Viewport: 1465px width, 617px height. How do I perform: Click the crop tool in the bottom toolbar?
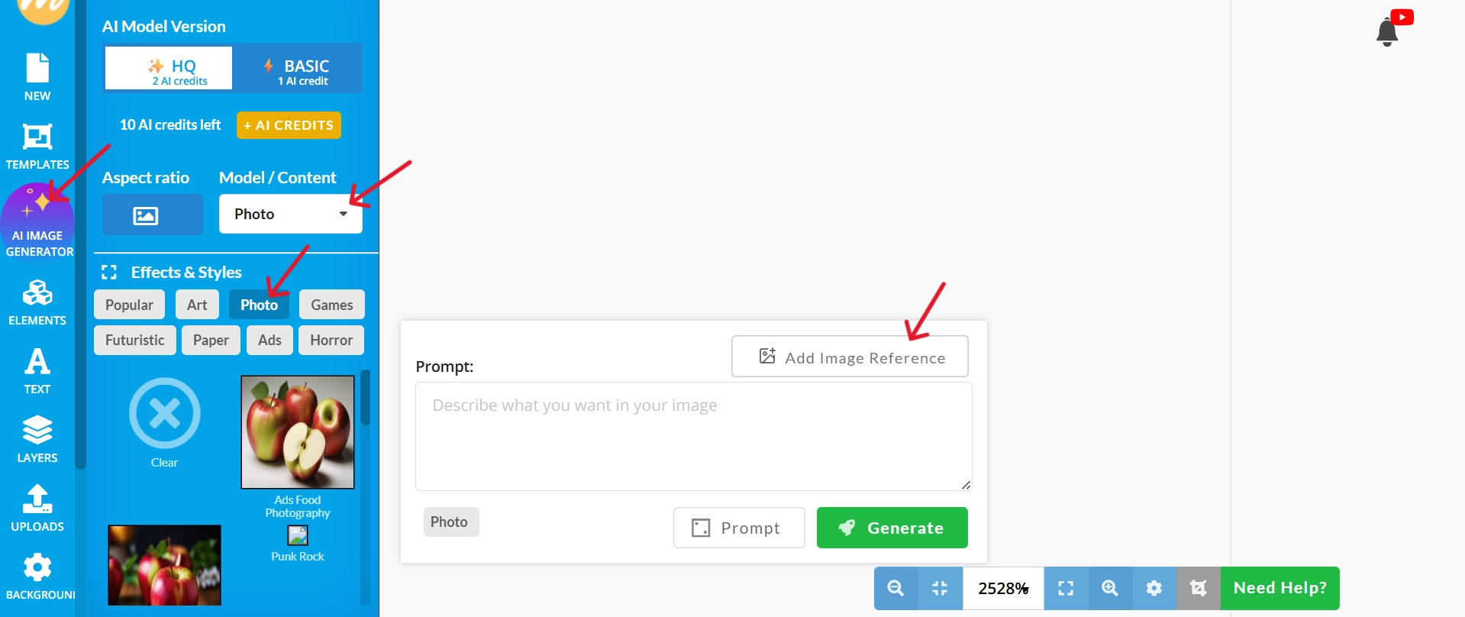(1197, 588)
